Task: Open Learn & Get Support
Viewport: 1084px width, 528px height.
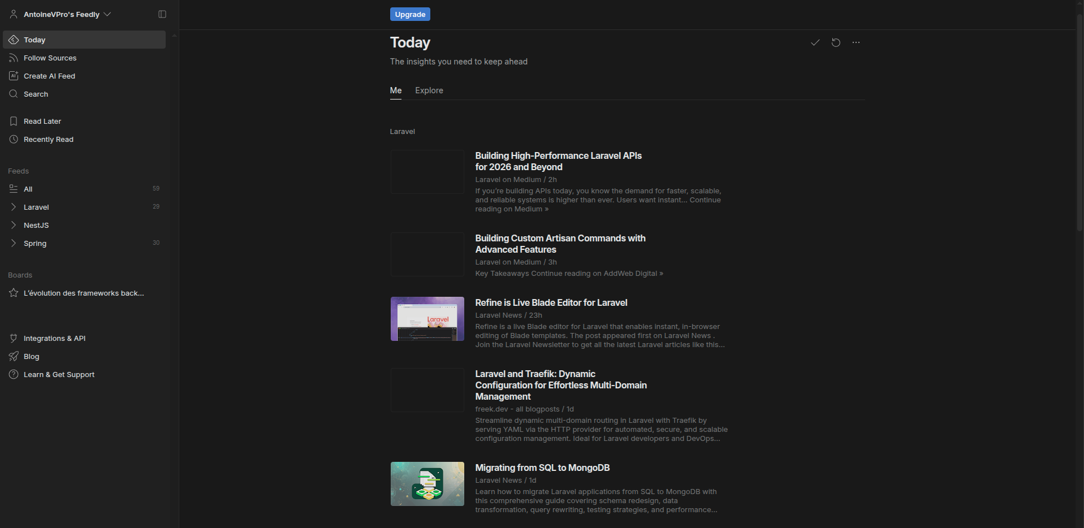Action: 59,374
